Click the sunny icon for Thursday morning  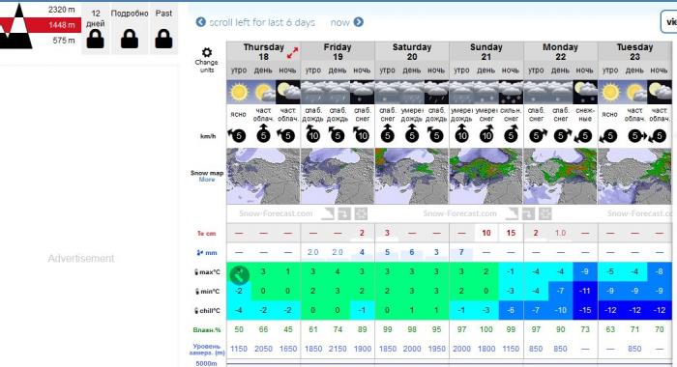pyautogui.click(x=238, y=92)
